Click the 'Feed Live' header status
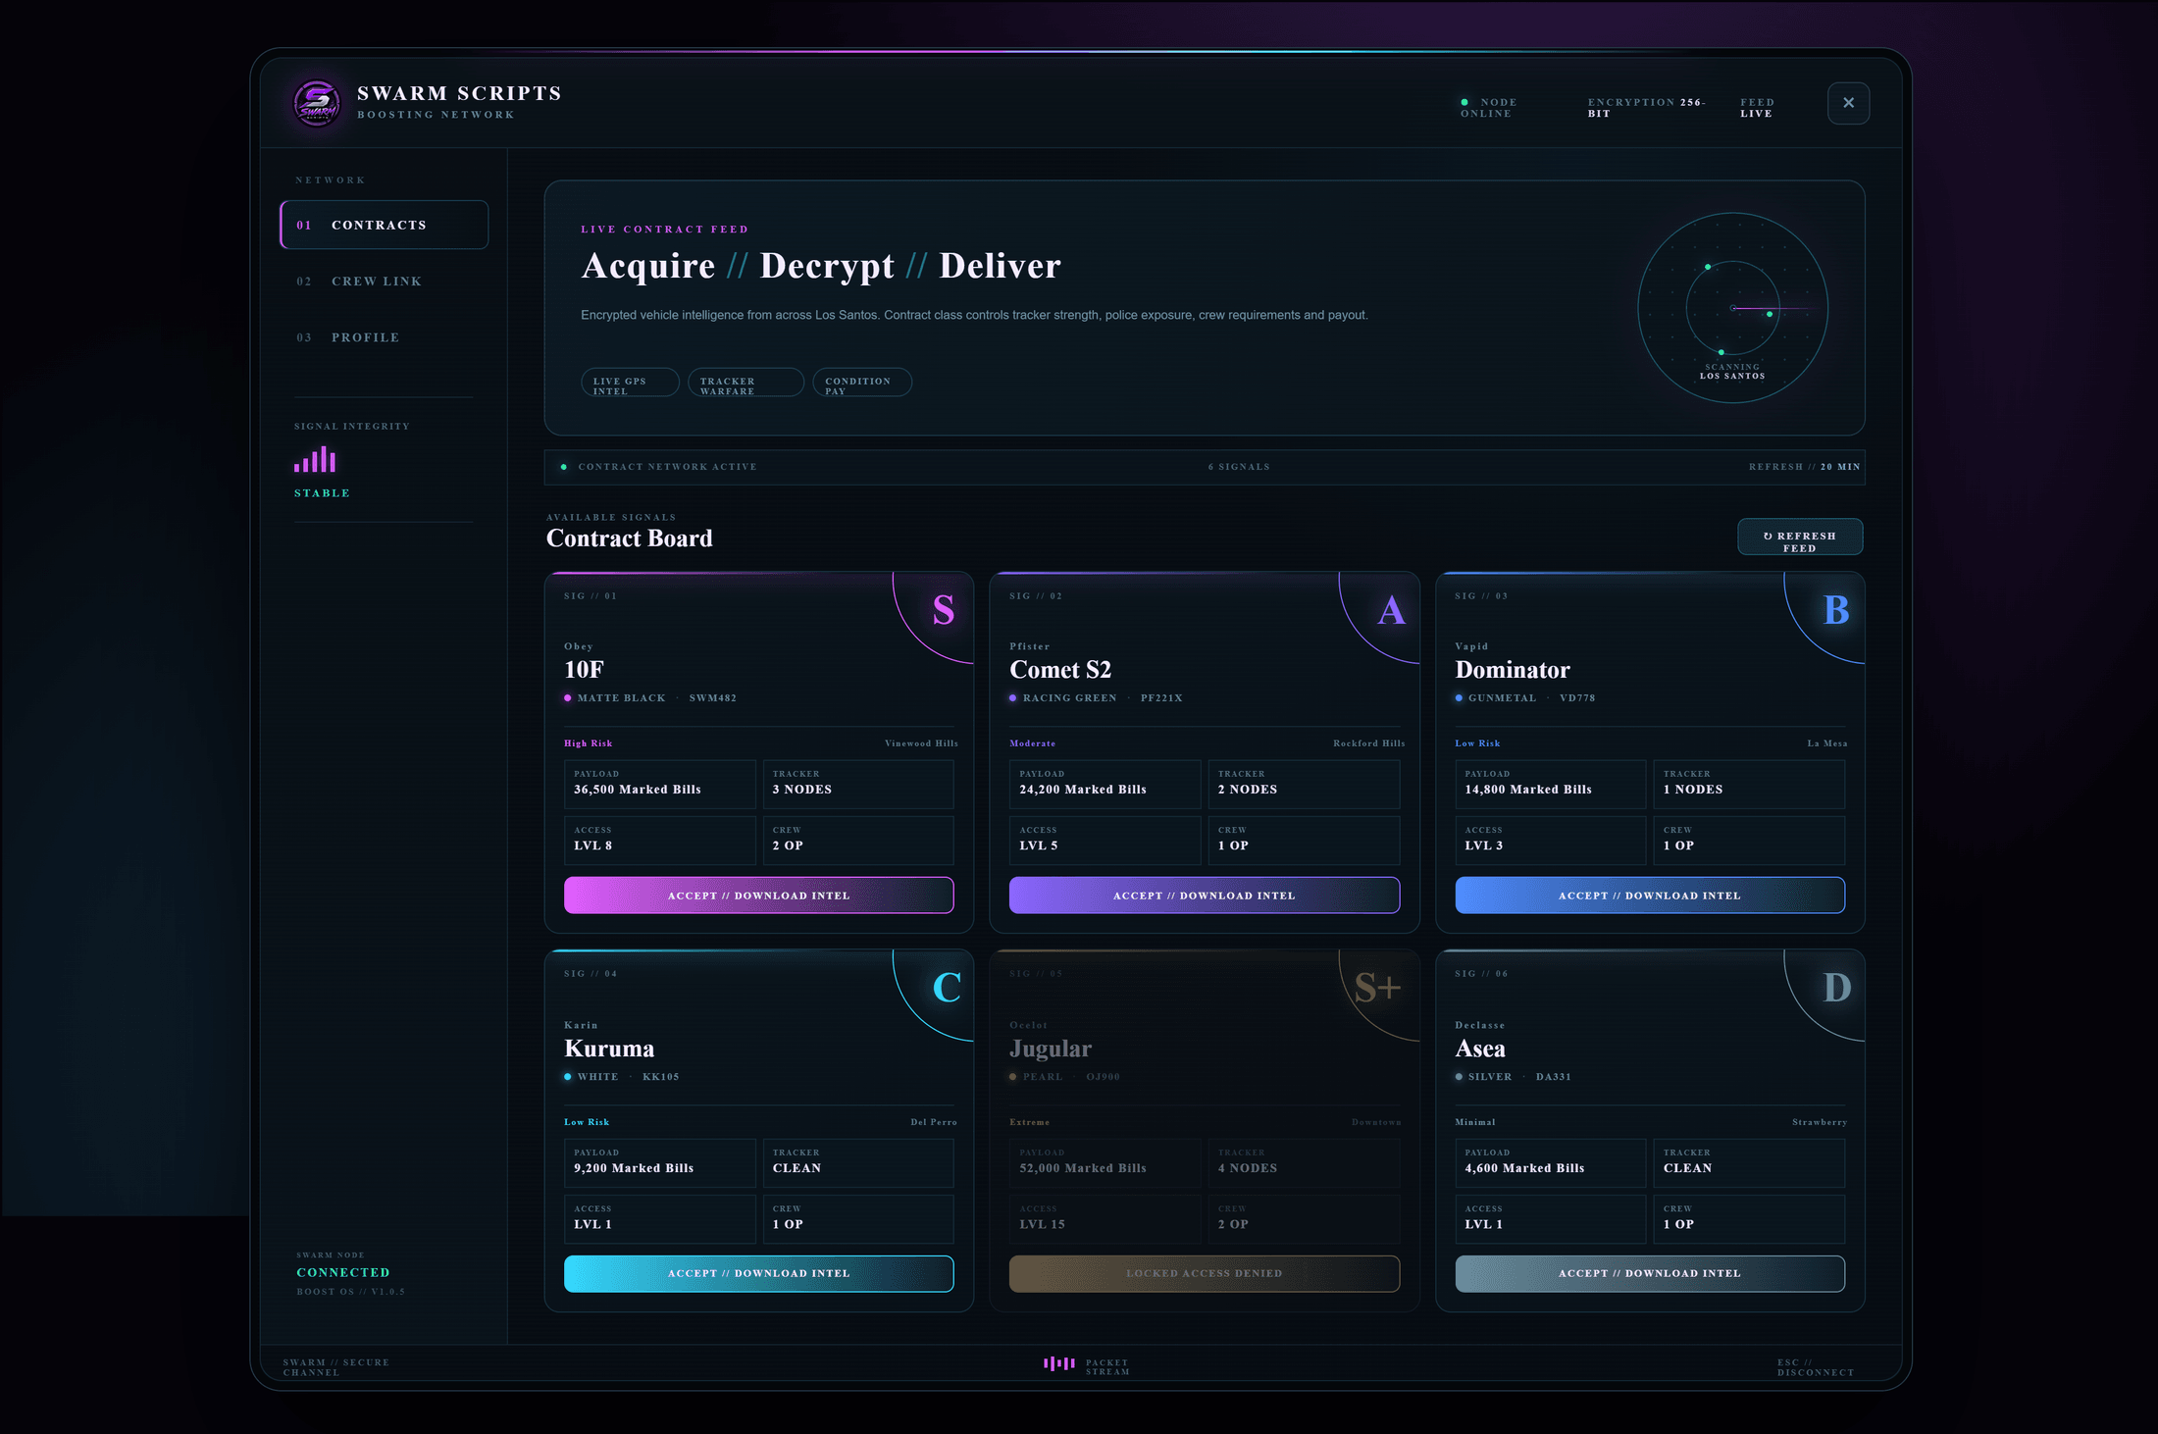The height and width of the screenshot is (1434, 2158). point(1758,108)
